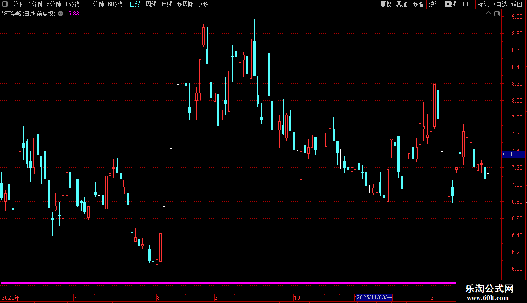Select the 5分钟 period

coord(54,4)
